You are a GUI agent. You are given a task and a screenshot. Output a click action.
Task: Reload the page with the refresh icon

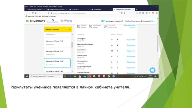click(x=33, y=13)
